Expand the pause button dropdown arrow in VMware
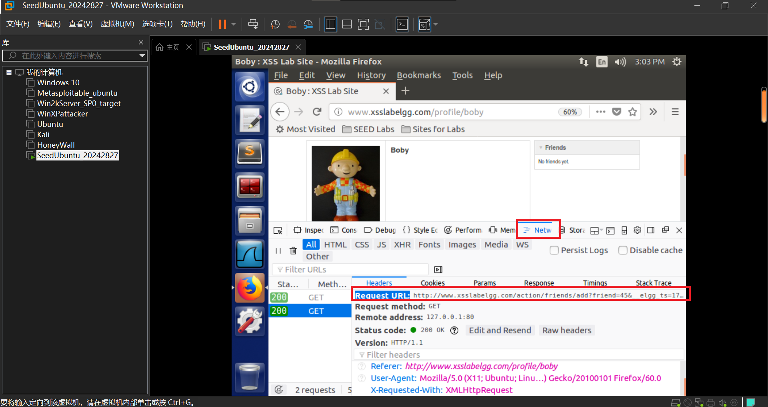Viewport: 768px width, 407px height. [234, 24]
